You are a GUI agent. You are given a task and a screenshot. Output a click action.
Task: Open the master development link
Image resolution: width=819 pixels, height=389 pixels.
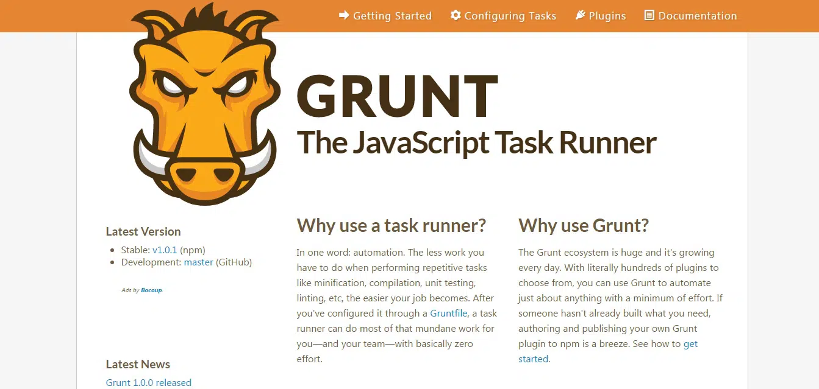click(x=198, y=262)
